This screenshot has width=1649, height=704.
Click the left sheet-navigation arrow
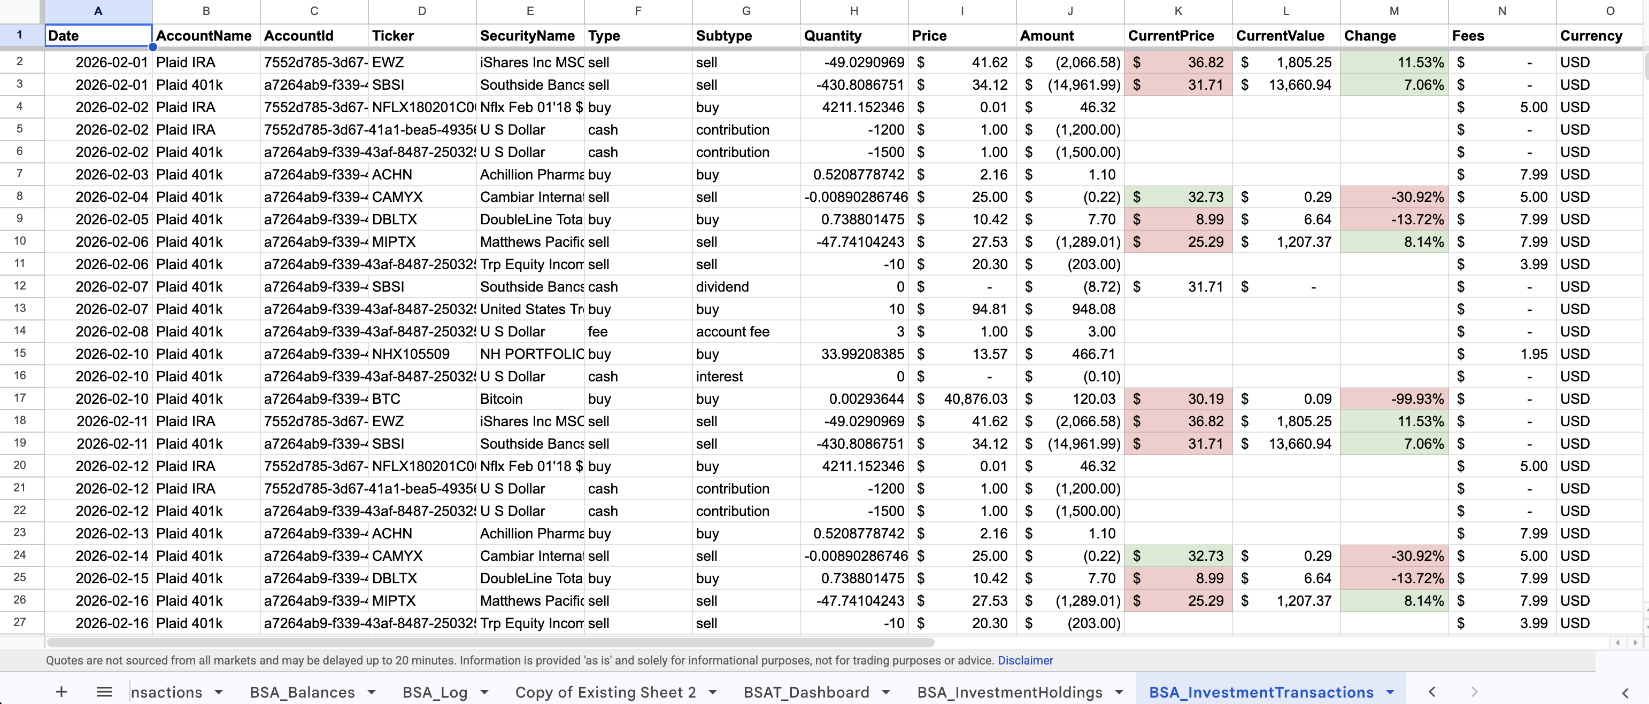tap(1432, 691)
